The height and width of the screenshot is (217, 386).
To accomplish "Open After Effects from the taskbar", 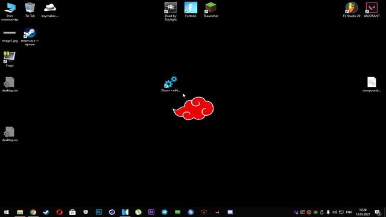I will tap(151, 212).
